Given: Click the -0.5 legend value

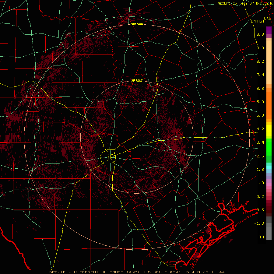Looking at the screenshot, I should tap(259, 210).
